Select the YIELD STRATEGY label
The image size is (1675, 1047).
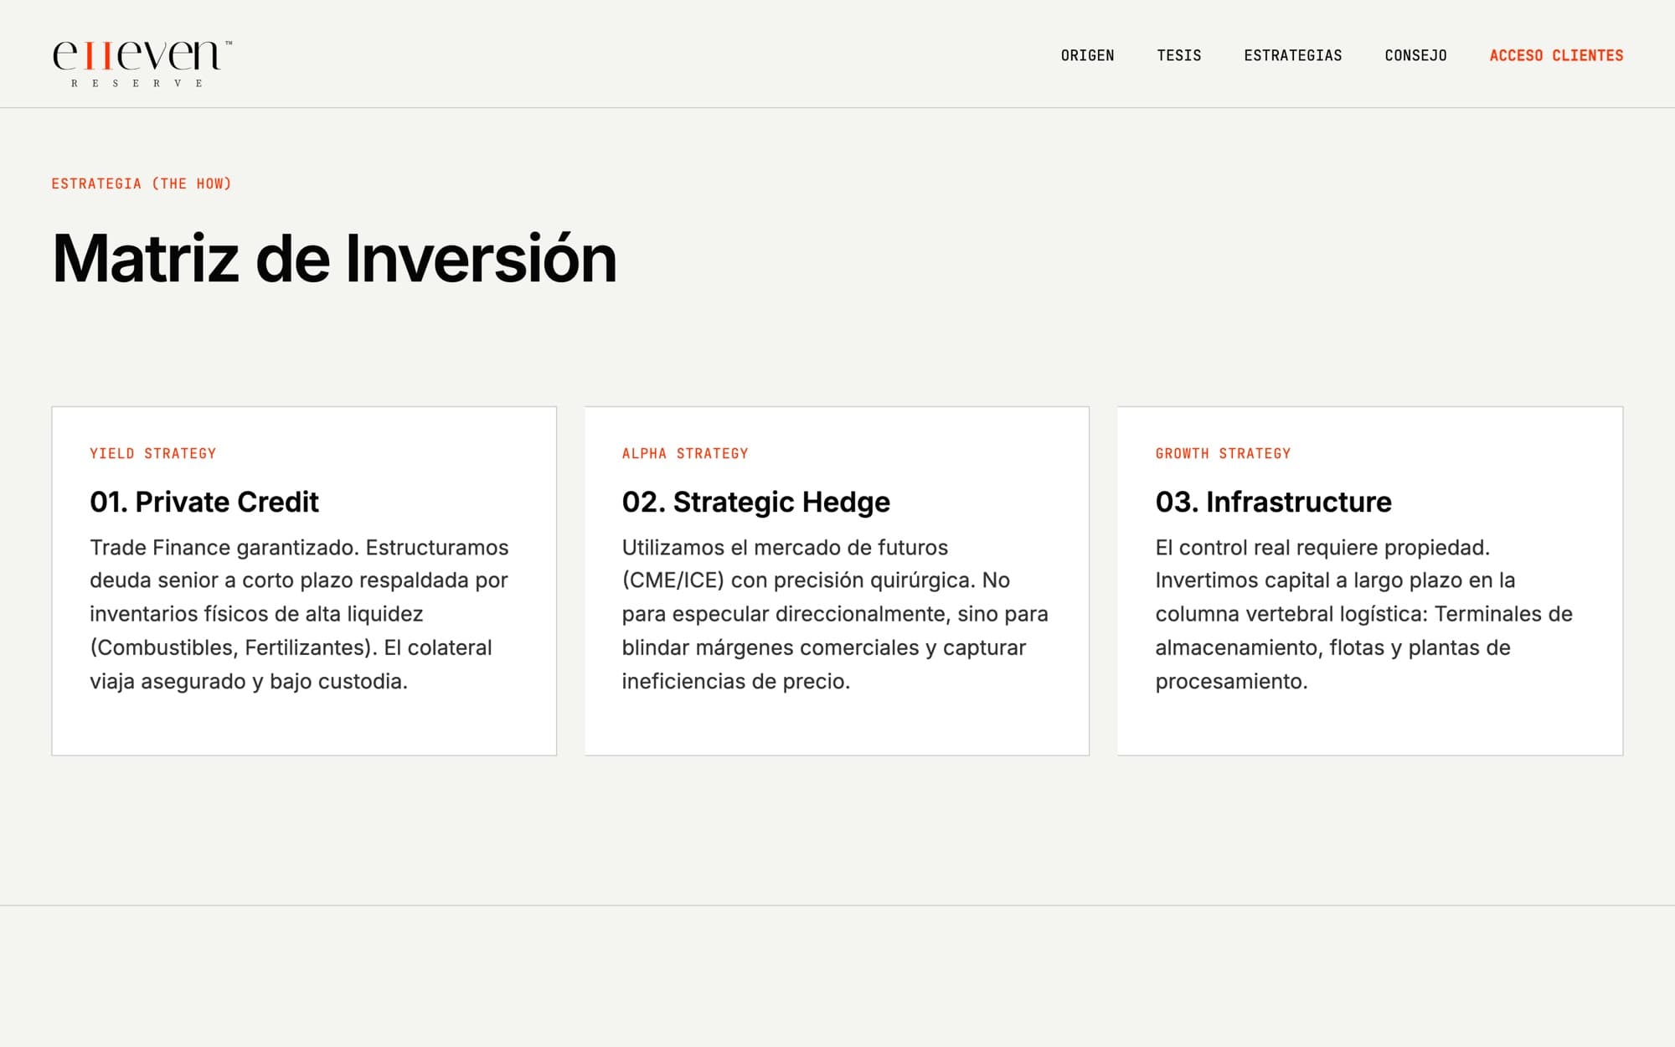tap(153, 453)
